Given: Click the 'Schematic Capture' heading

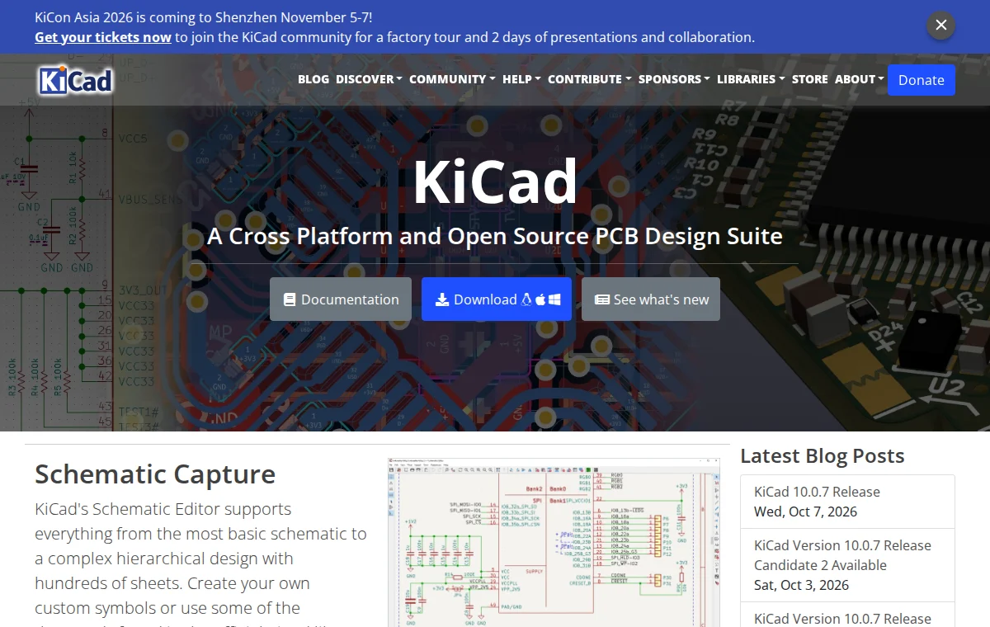Looking at the screenshot, I should [155, 474].
